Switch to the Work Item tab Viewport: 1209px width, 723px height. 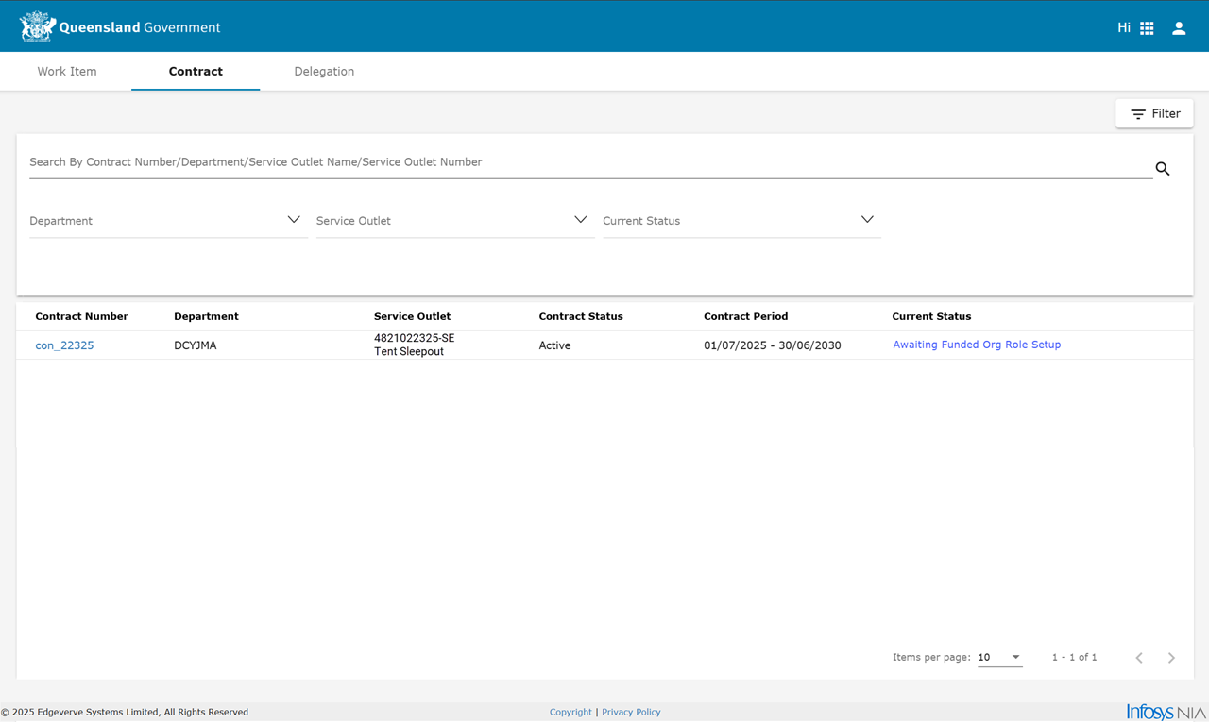point(67,71)
